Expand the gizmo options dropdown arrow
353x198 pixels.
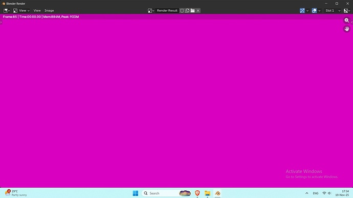click(x=307, y=11)
